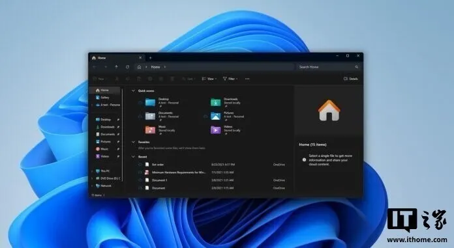
Task: Click the Refresh icon in navigation bar
Action: (x=127, y=67)
